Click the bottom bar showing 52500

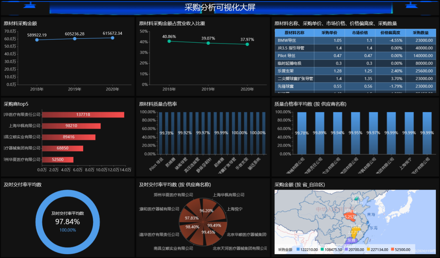pyautogui.click(x=58, y=160)
